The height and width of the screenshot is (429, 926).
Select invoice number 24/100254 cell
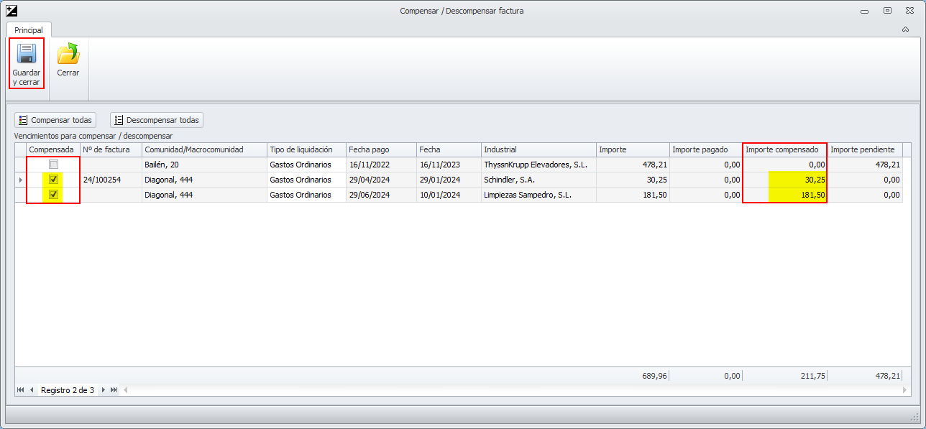click(x=111, y=180)
